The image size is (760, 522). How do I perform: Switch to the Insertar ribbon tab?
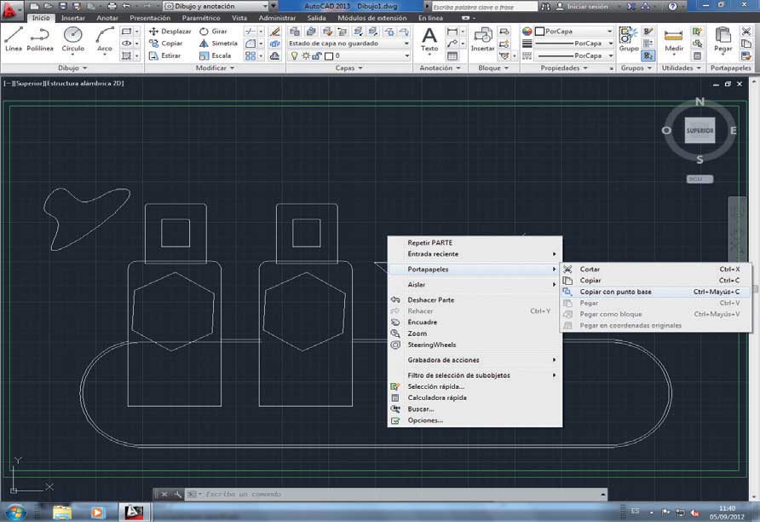tap(73, 18)
